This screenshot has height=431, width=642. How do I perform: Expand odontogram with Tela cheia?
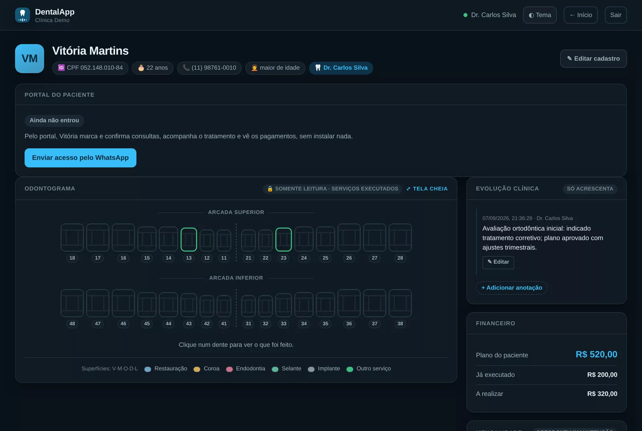[427, 189]
